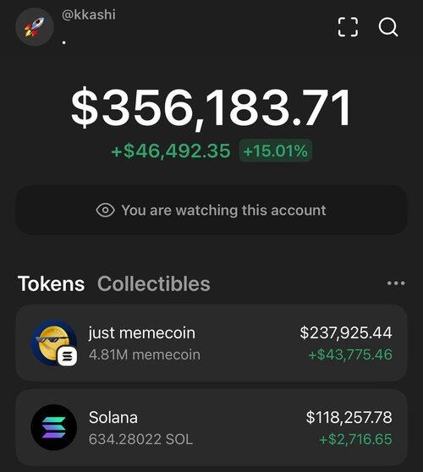Viewport: 423px width, 472px height.
Task: Tap the $237,925.44 memecoin value
Action: [x=346, y=333]
